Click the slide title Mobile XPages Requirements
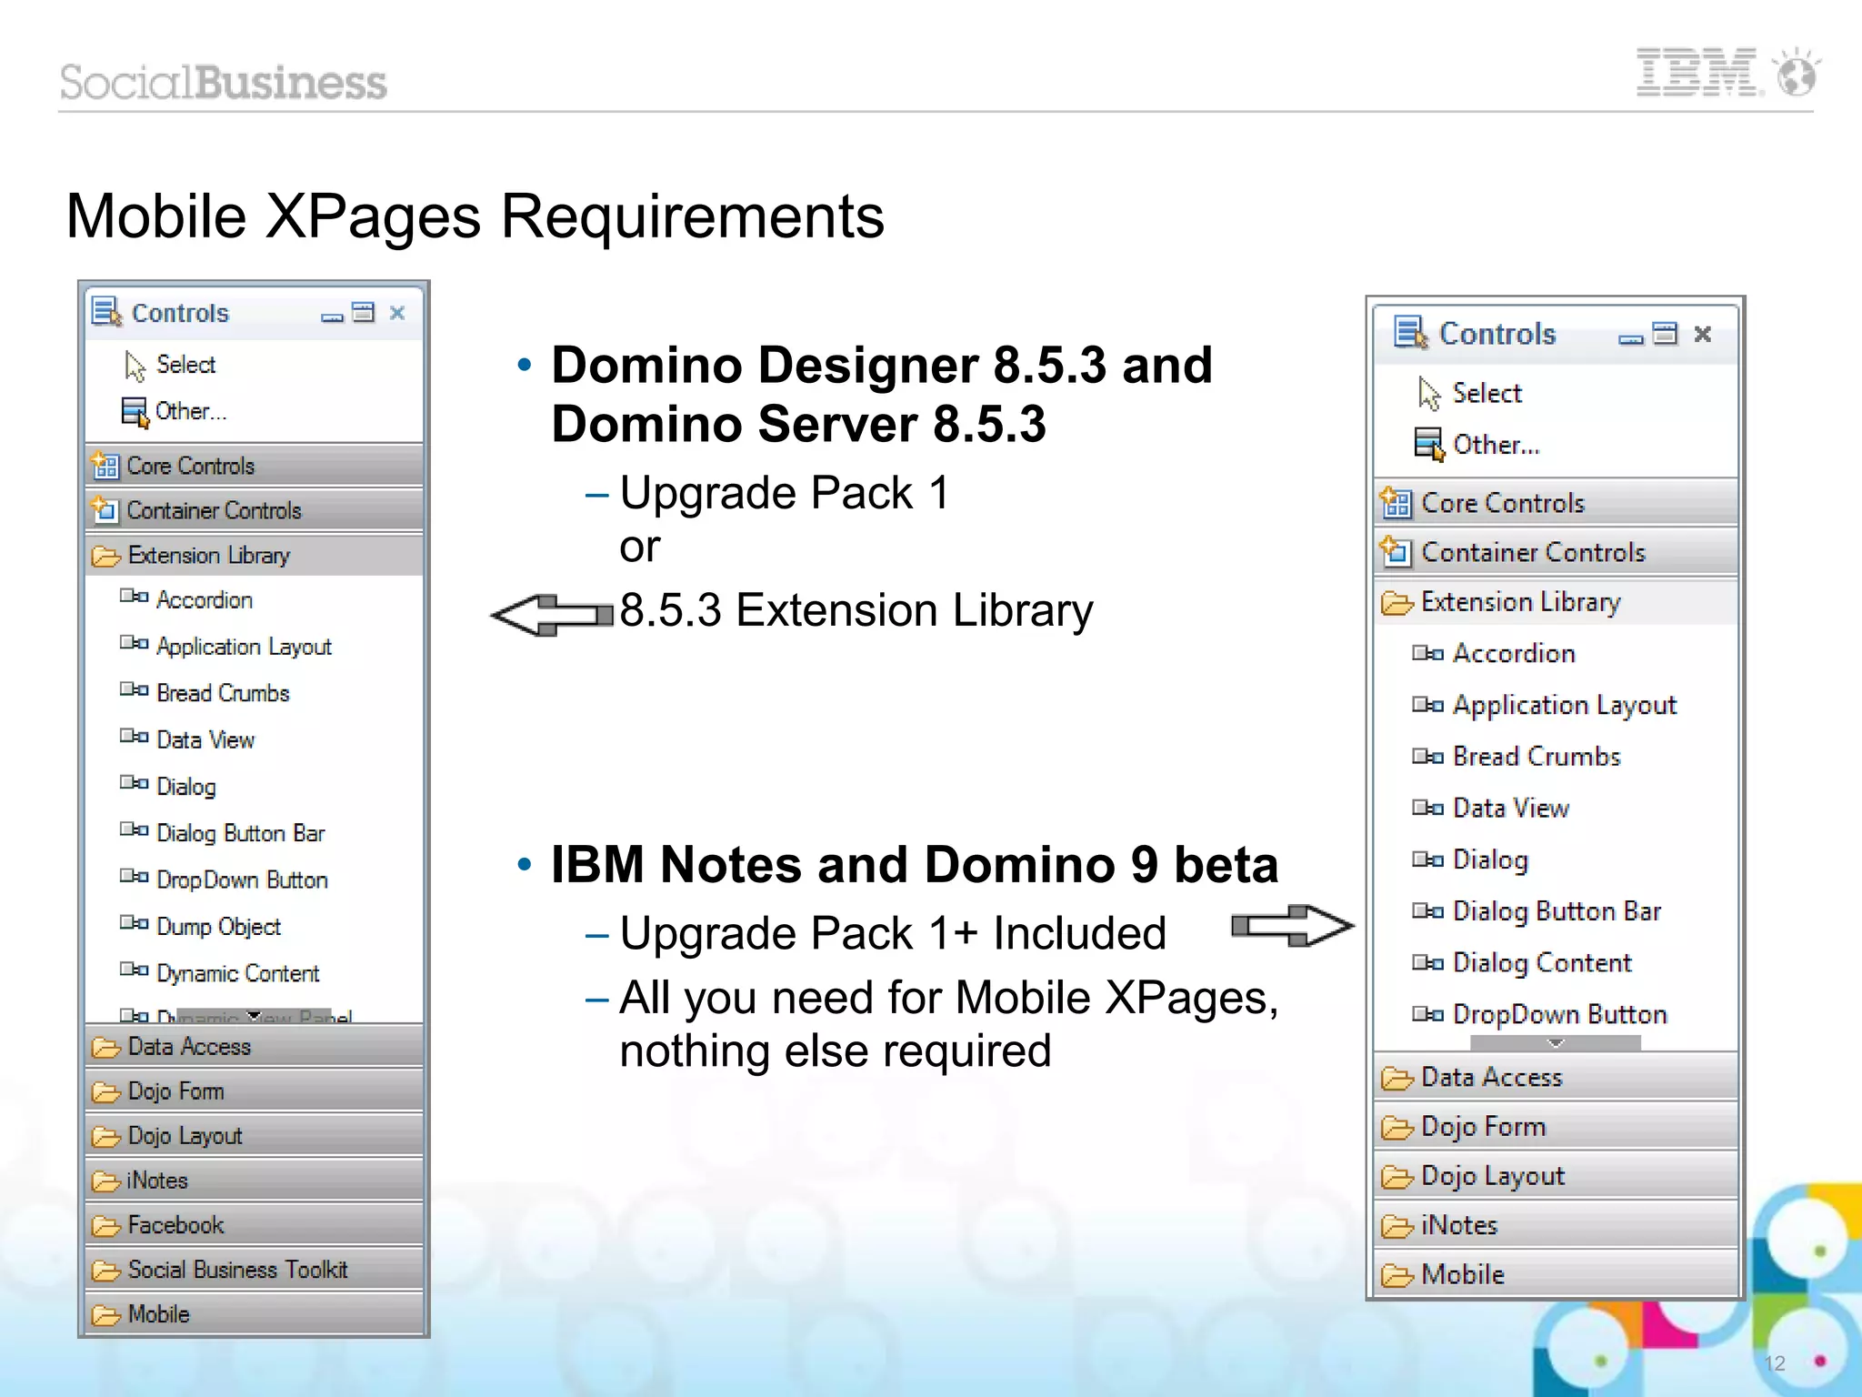 pyautogui.click(x=475, y=216)
